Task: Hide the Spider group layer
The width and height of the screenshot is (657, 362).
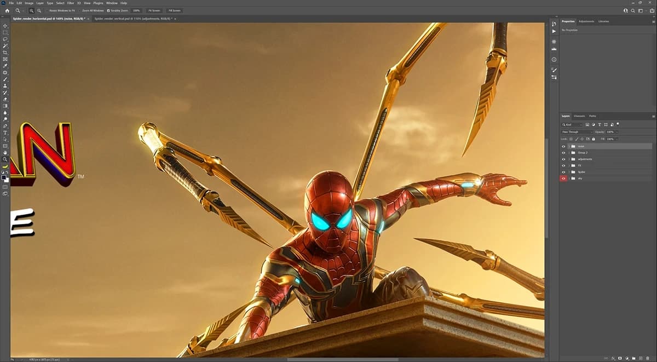Action: point(563,172)
